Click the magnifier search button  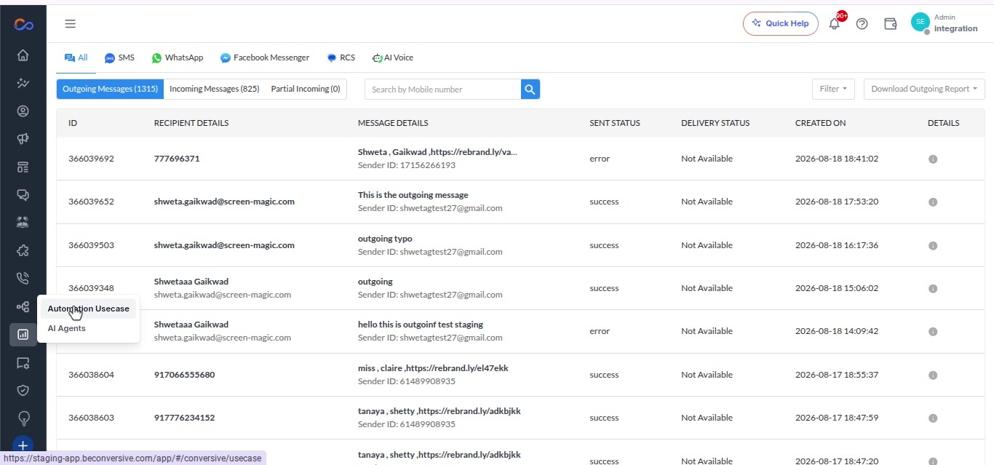pyautogui.click(x=530, y=89)
